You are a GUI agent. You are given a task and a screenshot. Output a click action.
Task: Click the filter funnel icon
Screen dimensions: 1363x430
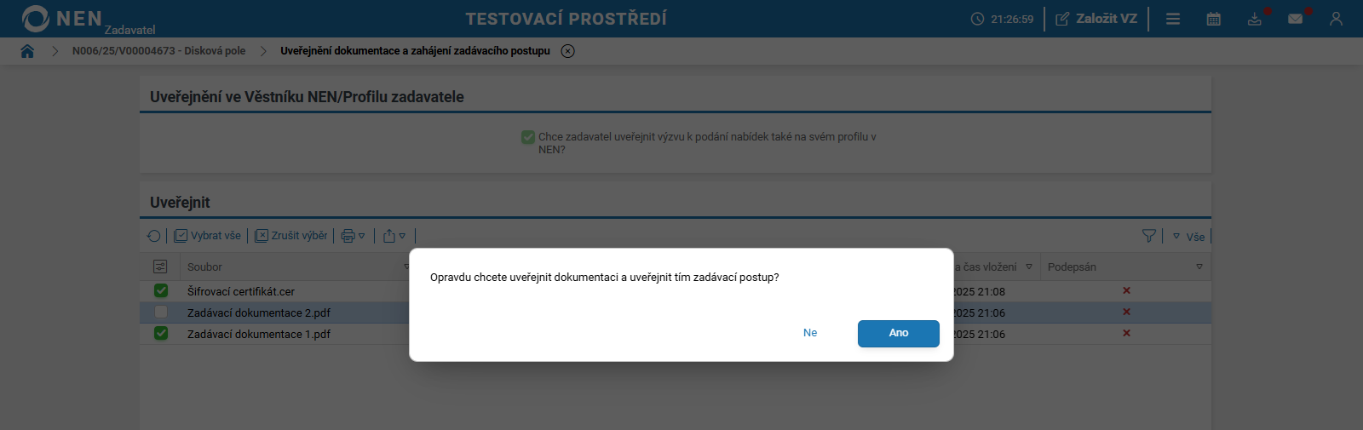(1149, 236)
